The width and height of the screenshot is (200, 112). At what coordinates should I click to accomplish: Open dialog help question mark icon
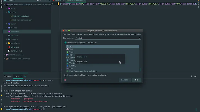coord(65,80)
